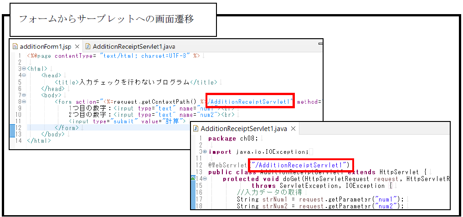Close the lower AdditionReceiptServlet1.java editor tab
463x217 pixels.
click(x=293, y=129)
